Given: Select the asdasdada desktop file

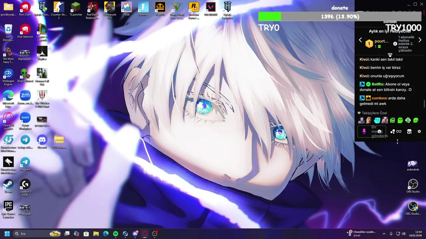Looking at the screenshot, I should (x=413, y=165).
